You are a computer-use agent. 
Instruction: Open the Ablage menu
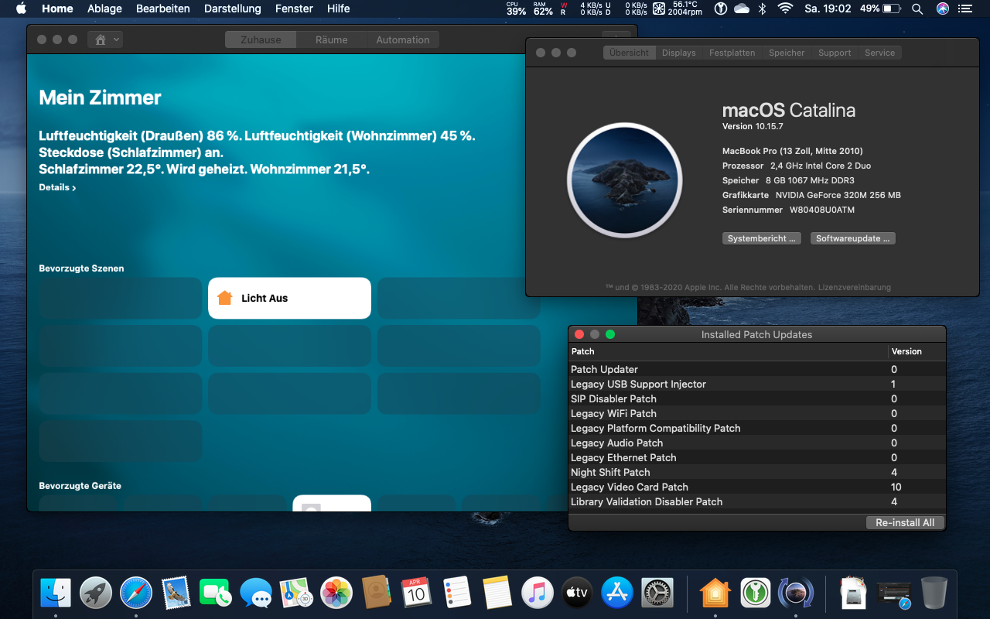104,9
